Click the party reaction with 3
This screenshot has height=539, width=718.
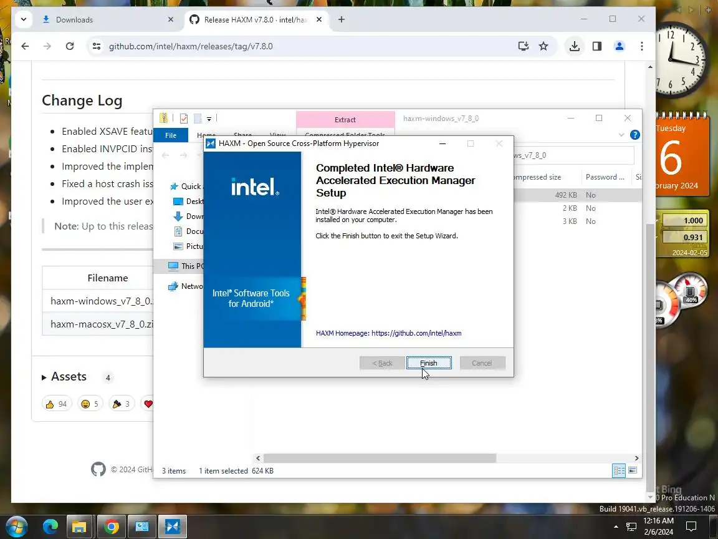(122, 404)
